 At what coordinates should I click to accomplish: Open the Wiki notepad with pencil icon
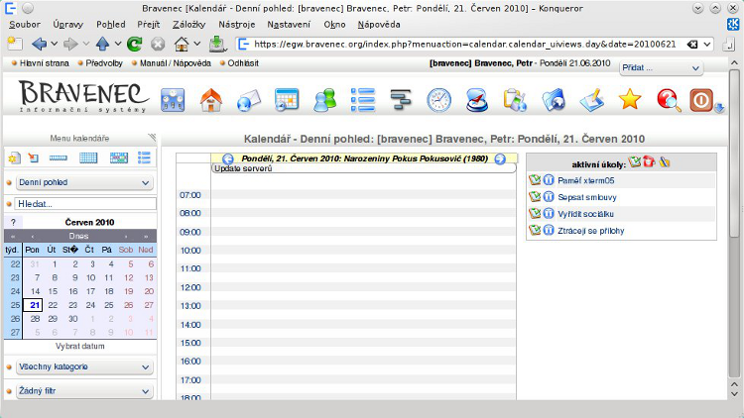tap(591, 100)
